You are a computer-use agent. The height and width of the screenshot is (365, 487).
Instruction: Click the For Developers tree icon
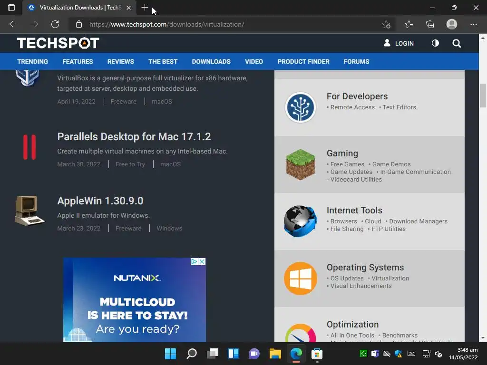[x=301, y=107]
